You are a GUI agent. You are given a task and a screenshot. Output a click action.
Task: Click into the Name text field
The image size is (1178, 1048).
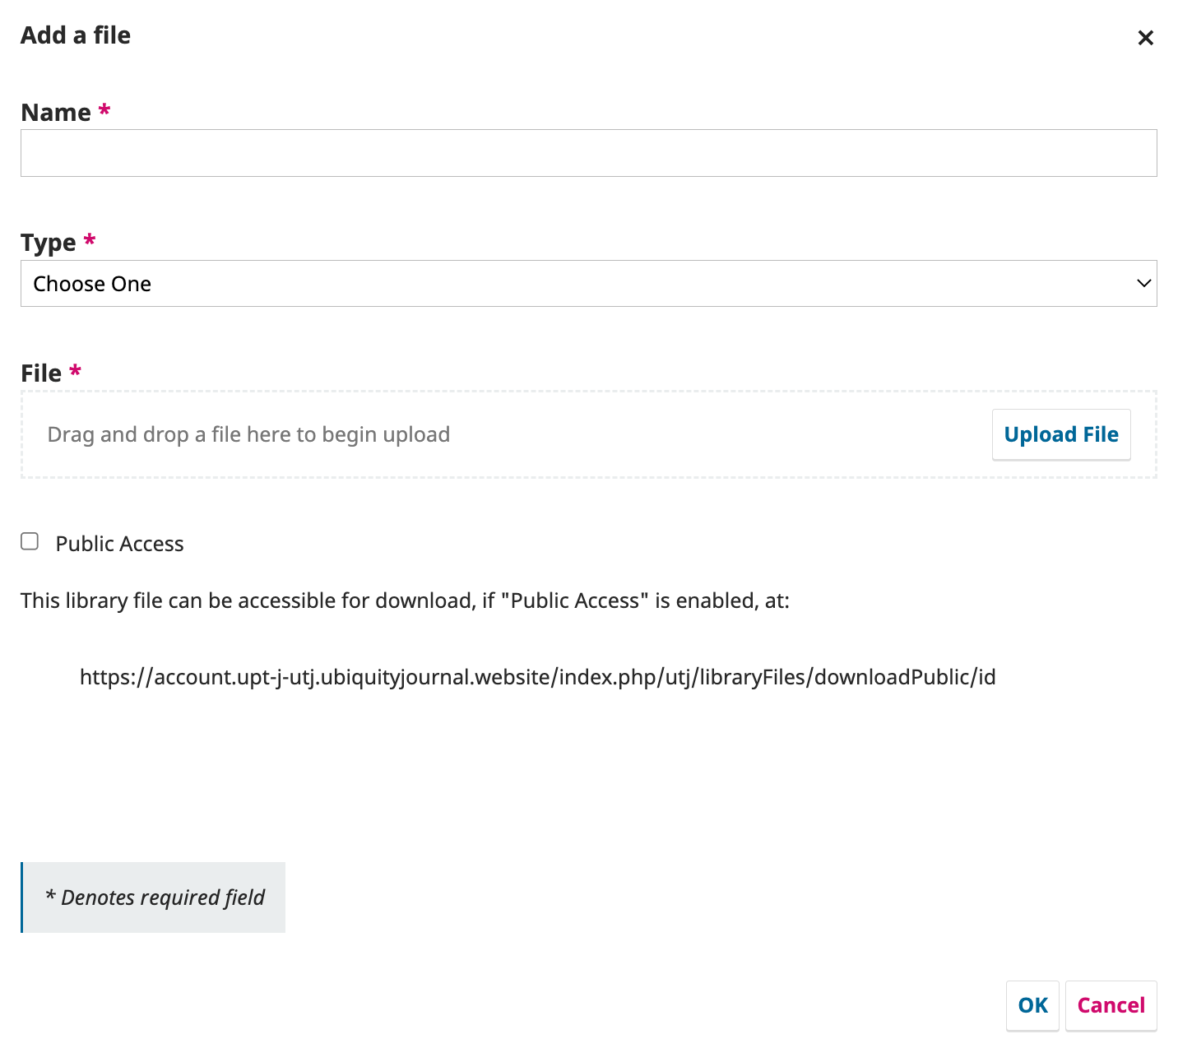(x=588, y=153)
